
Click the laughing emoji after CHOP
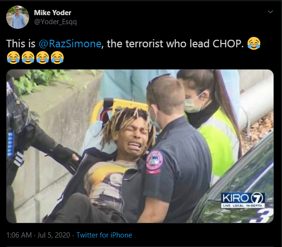[254, 44]
